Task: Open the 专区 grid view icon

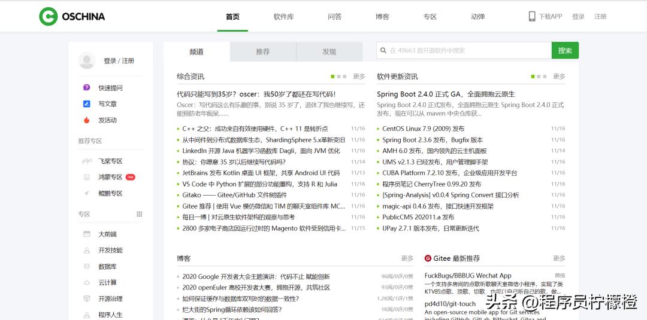Action: click(x=140, y=214)
